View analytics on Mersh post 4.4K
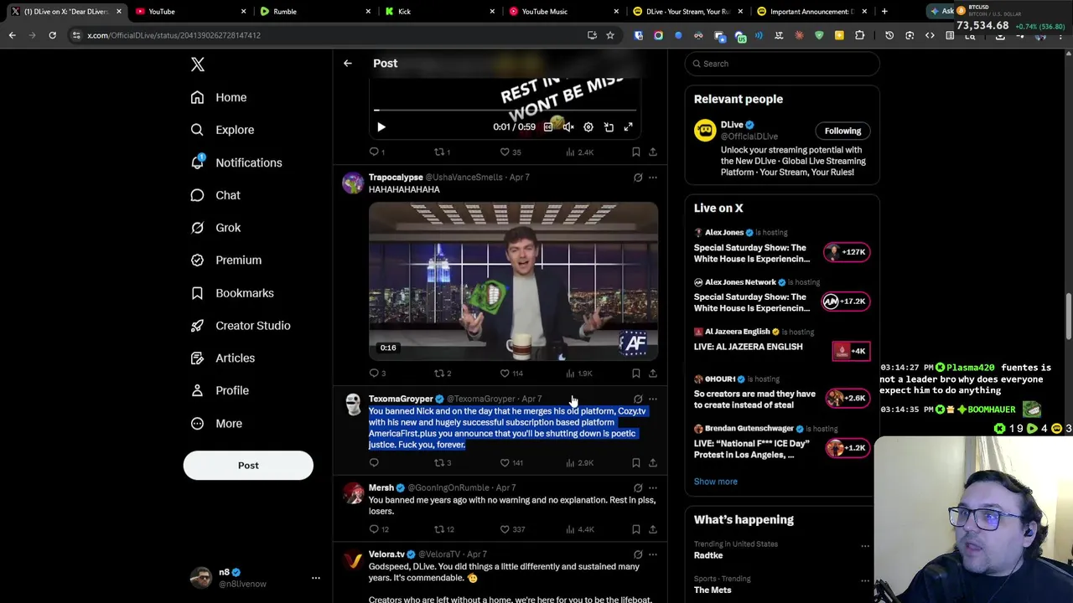This screenshot has height=603, width=1073. tap(580, 529)
